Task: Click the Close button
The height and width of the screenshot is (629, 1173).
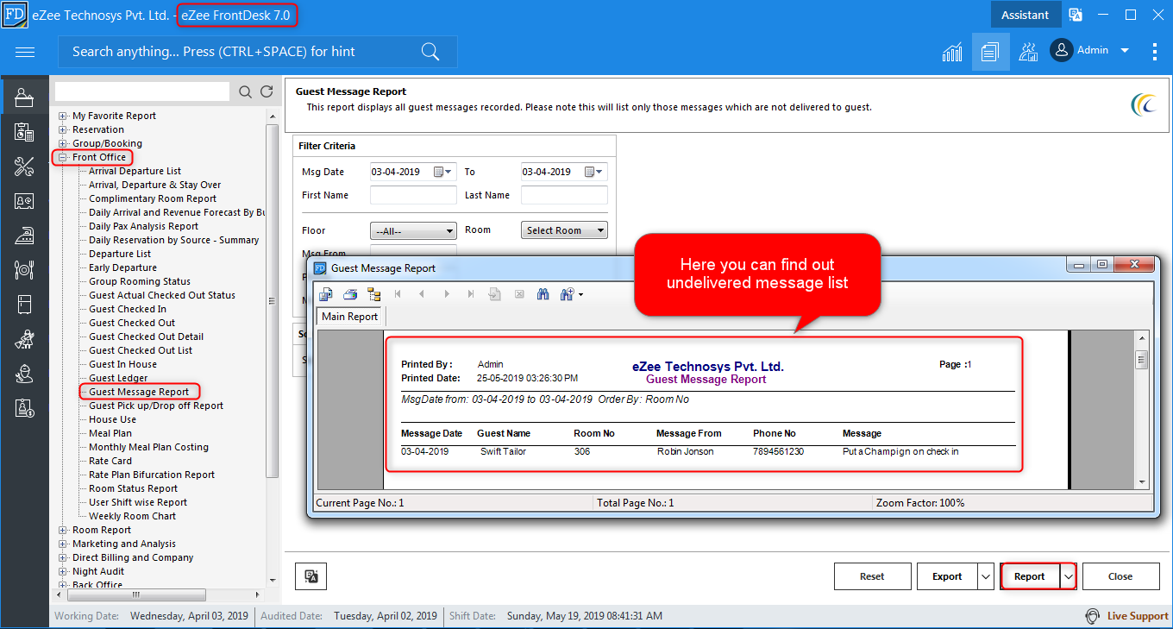Action: [1120, 576]
